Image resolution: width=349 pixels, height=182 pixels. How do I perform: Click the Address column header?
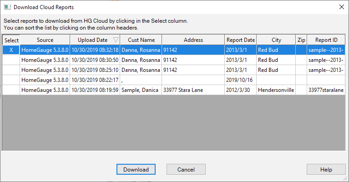pyautogui.click(x=193, y=40)
